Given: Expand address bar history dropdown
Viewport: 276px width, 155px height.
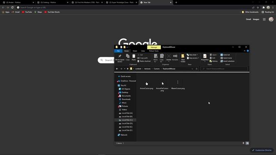Looking at the screenshot, I should point(192,69).
